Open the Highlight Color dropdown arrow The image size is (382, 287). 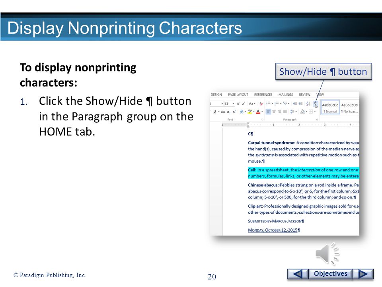click(254, 111)
